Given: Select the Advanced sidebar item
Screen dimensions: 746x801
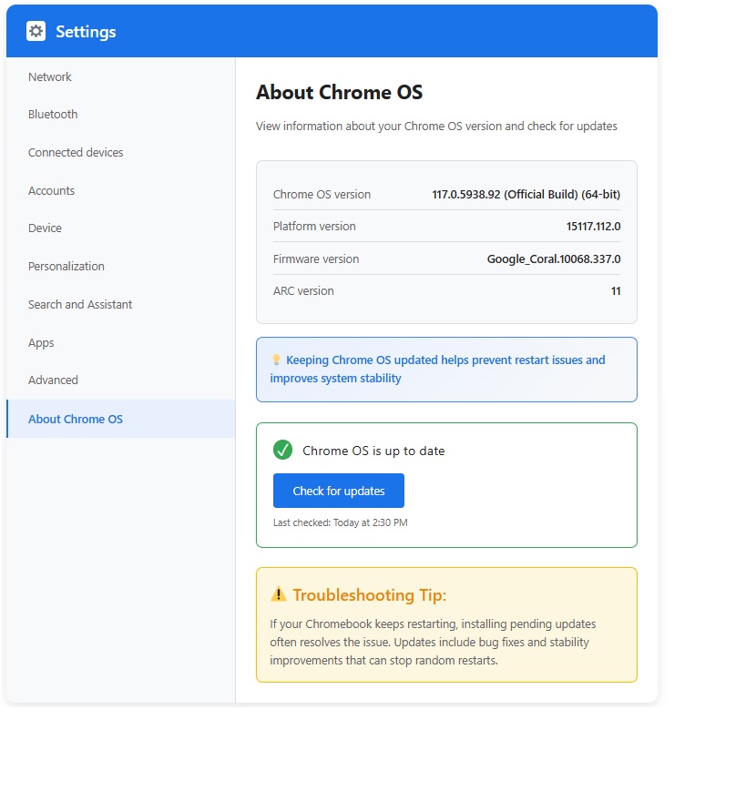Looking at the screenshot, I should pyautogui.click(x=121, y=380).
